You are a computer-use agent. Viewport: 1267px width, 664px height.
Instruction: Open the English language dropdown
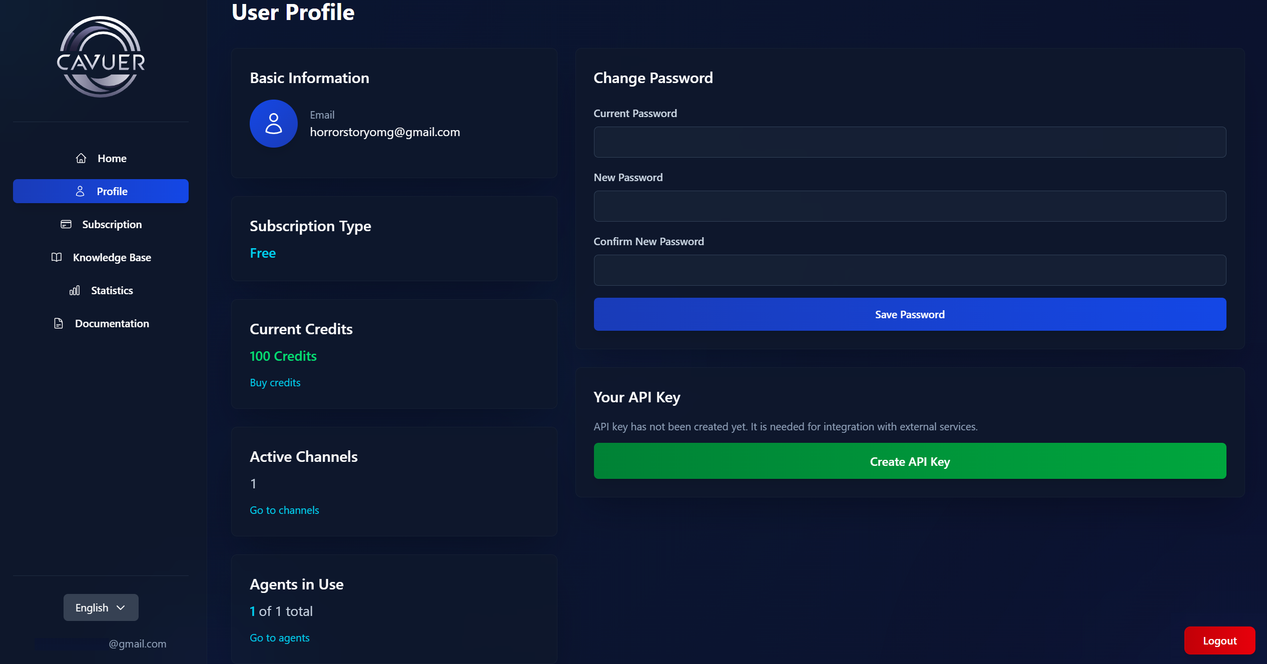point(101,607)
